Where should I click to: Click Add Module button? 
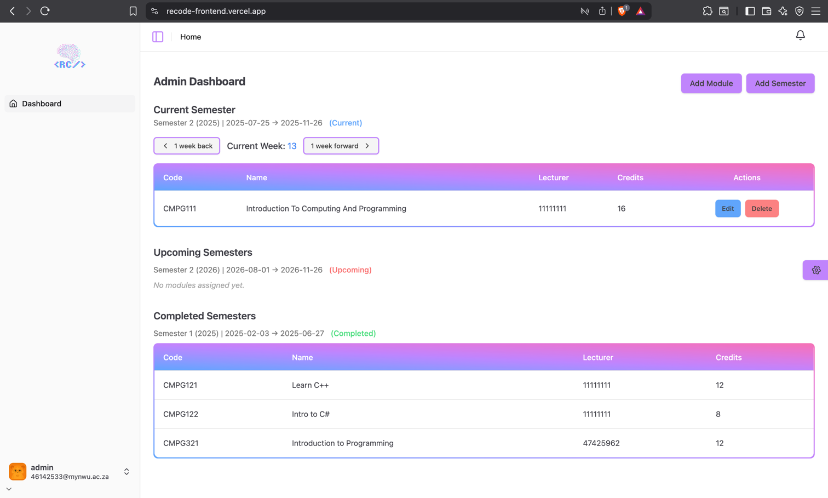711,83
